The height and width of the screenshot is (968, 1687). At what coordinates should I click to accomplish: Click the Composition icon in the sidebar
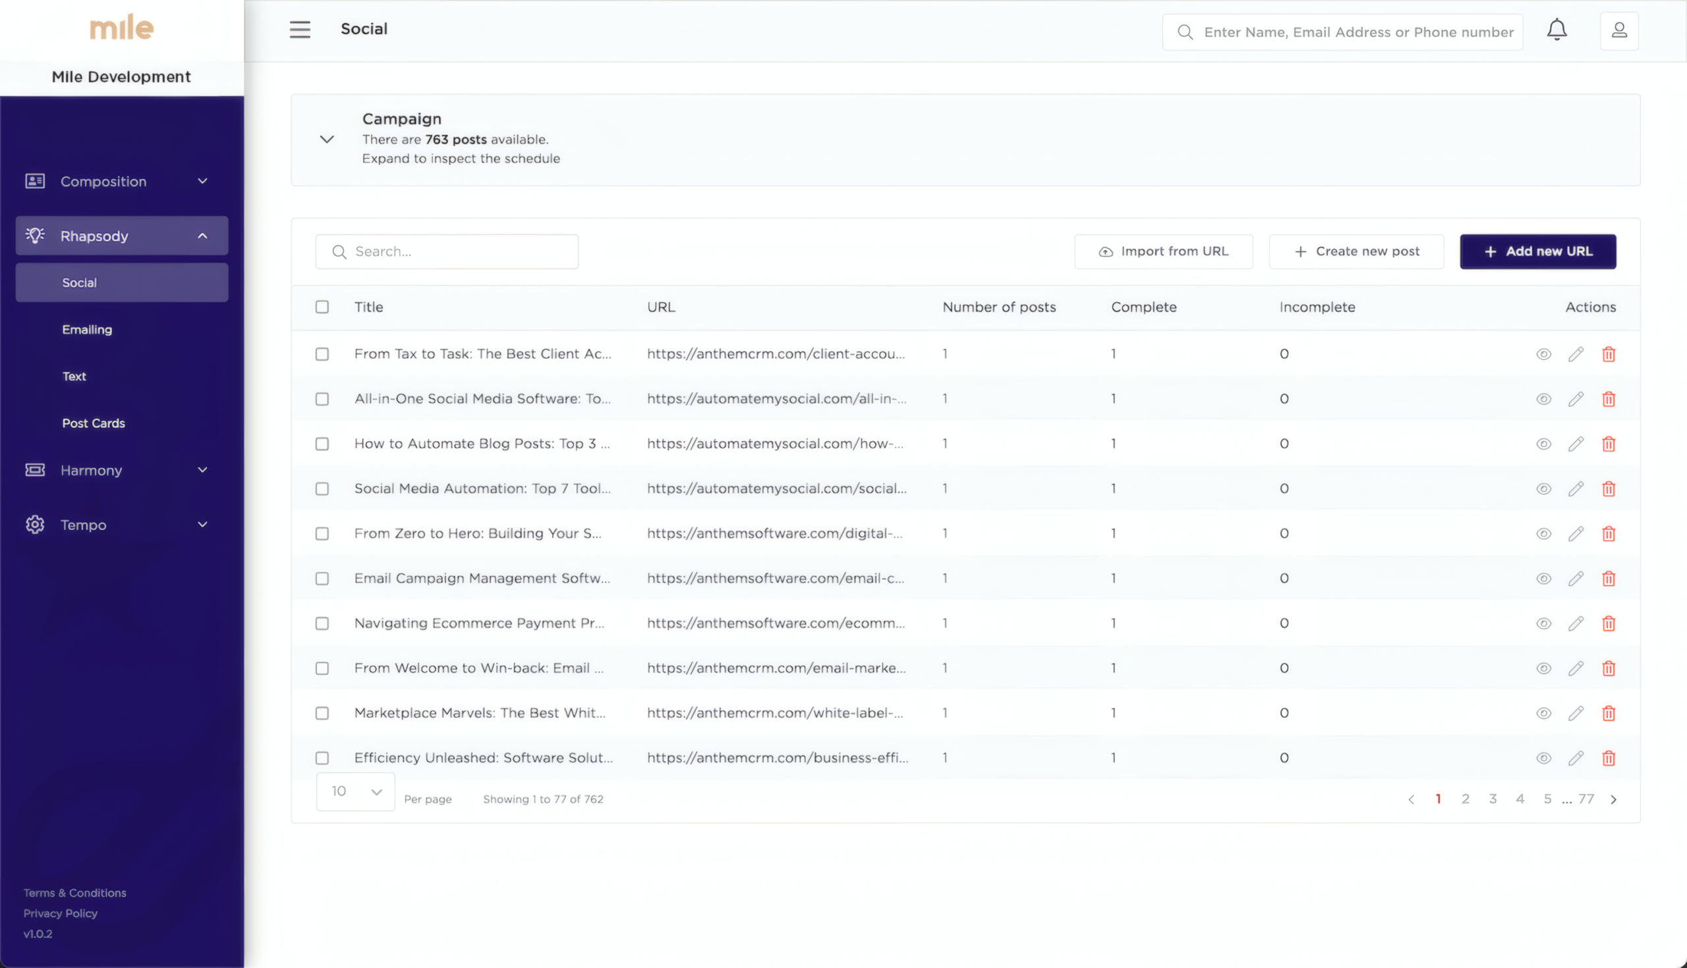click(x=34, y=181)
